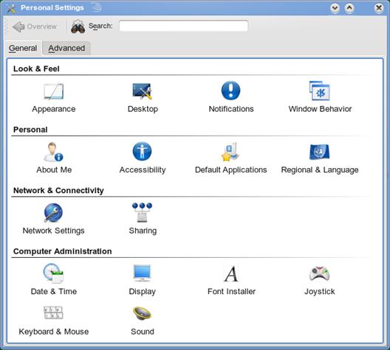Open the Display settings
390x350 pixels.
[x=142, y=273]
